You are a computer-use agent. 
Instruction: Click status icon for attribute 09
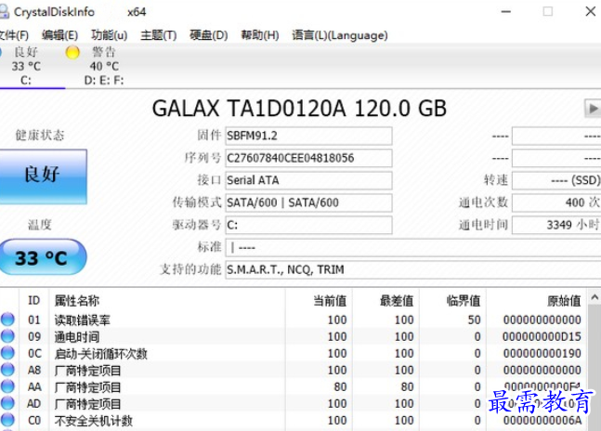click(7, 336)
